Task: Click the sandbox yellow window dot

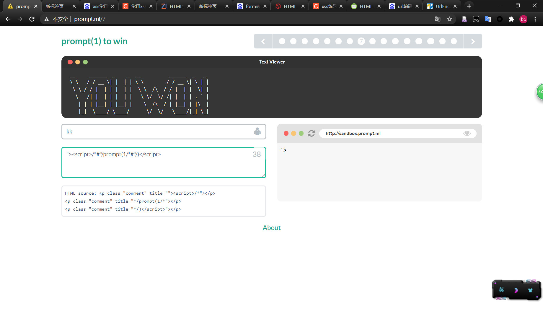Action: click(293, 134)
